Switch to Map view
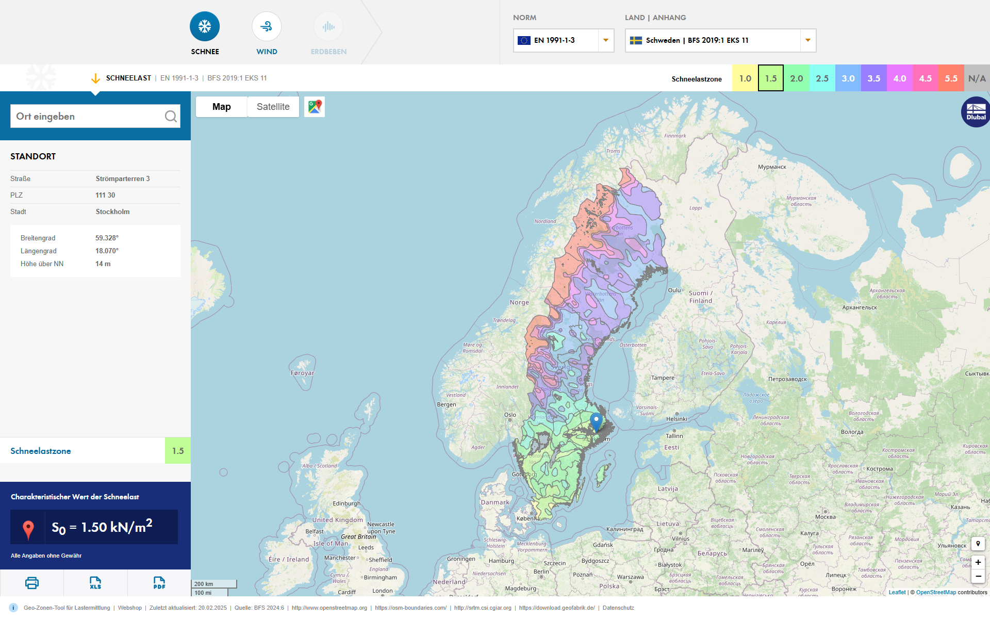 pyautogui.click(x=221, y=107)
